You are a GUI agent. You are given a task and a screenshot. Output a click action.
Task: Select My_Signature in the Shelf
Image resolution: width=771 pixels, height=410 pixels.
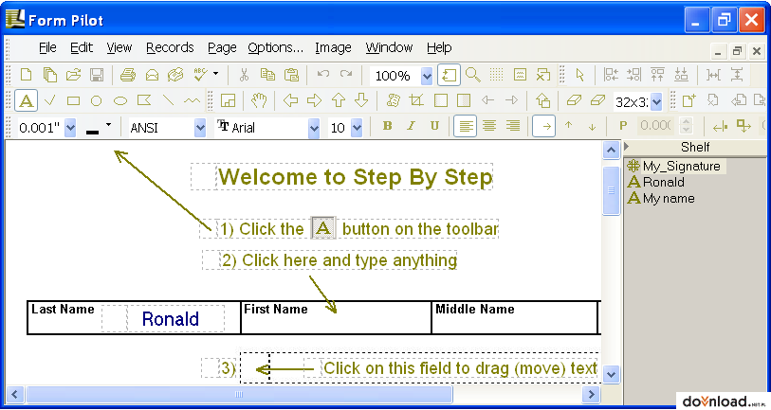675,166
